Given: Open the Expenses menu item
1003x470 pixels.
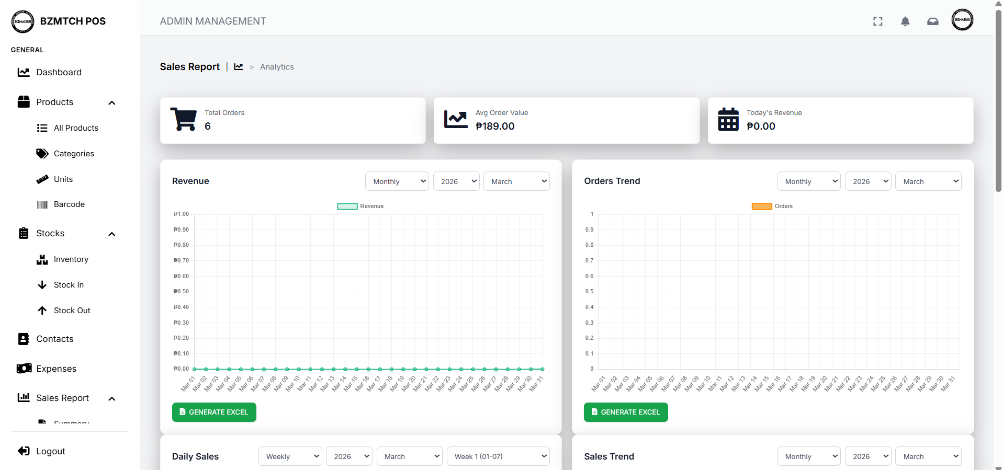Looking at the screenshot, I should pos(56,369).
